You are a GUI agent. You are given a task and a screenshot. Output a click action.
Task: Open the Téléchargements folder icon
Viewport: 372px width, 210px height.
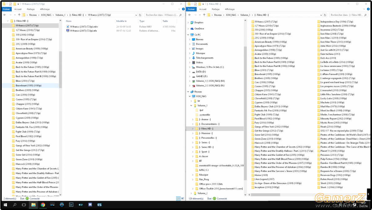[x=193, y=58]
